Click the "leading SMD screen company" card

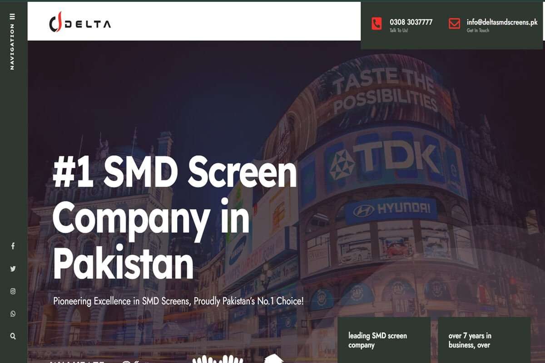pyautogui.click(x=384, y=340)
